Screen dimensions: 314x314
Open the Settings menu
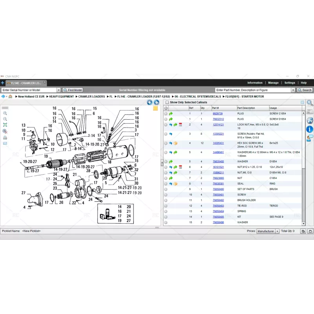click(290, 83)
